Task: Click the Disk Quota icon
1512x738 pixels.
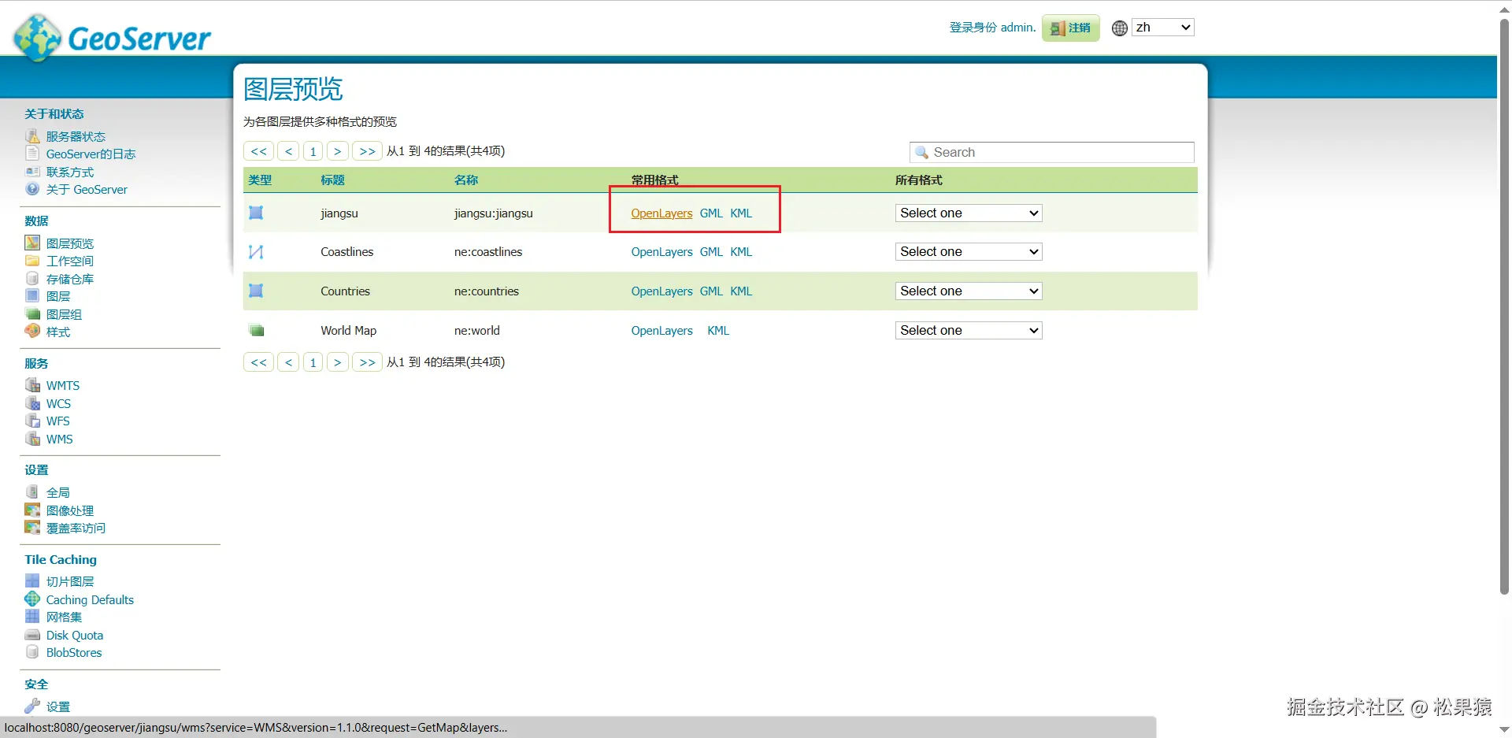Action: click(32, 635)
